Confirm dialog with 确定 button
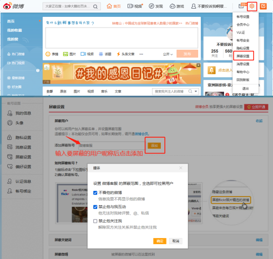The width and height of the screenshot is (273, 259). pyautogui.click(x=160, y=241)
